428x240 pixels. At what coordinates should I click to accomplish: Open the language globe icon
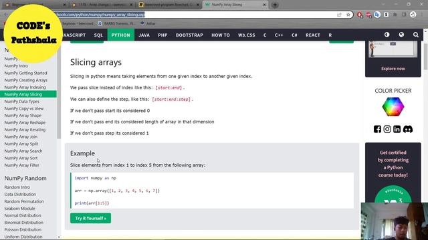(401, 35)
